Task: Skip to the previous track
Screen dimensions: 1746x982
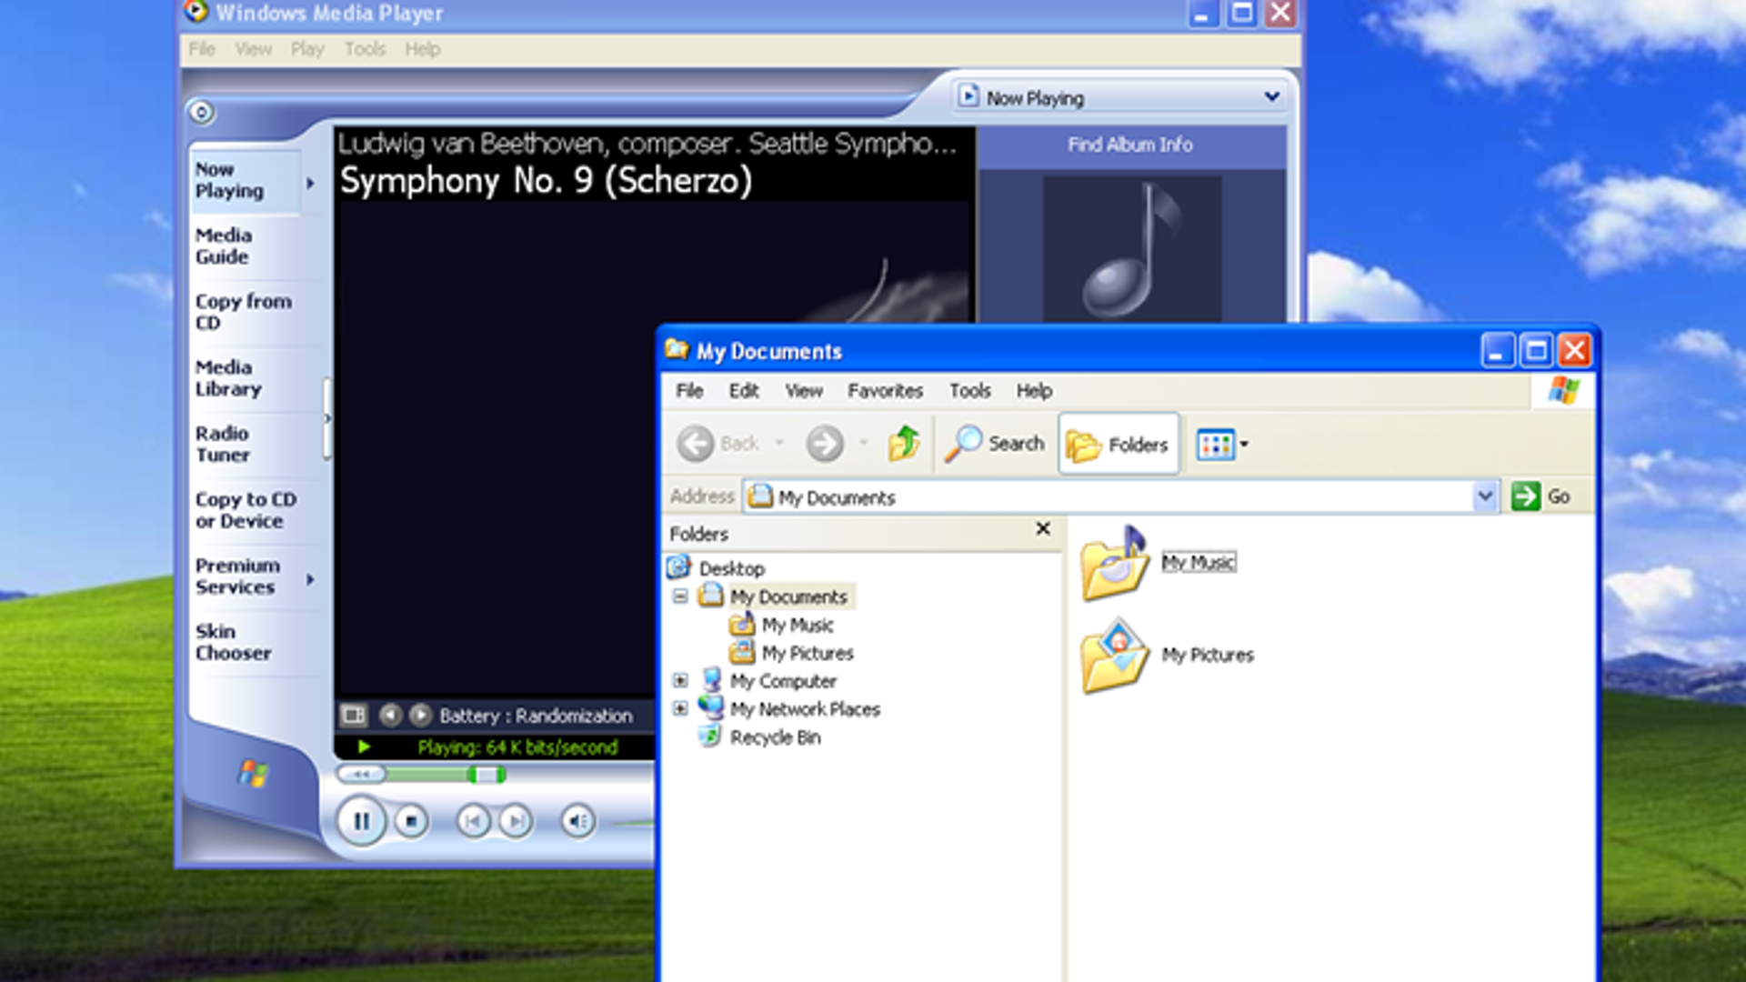Action: click(473, 822)
